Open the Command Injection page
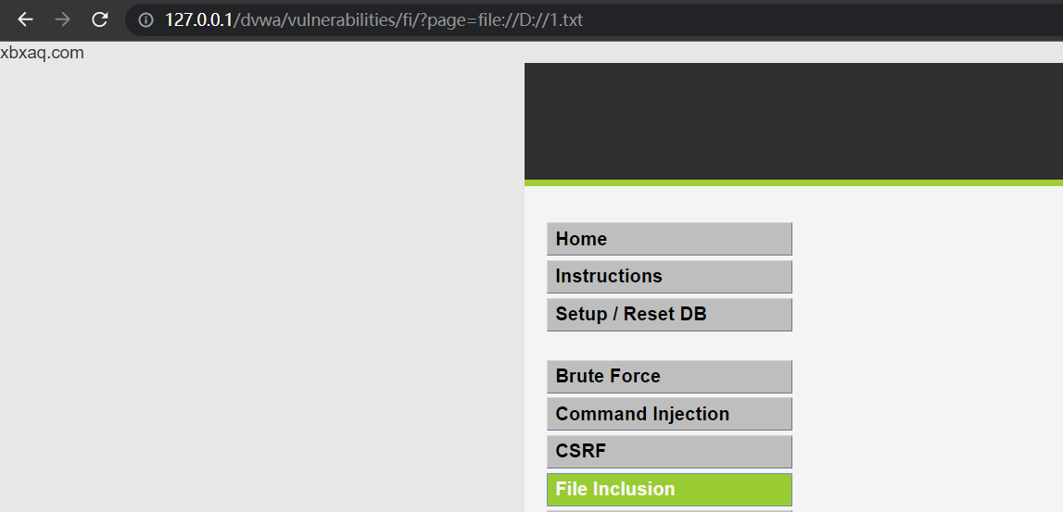Viewport: 1063px width, 512px height. (x=669, y=414)
